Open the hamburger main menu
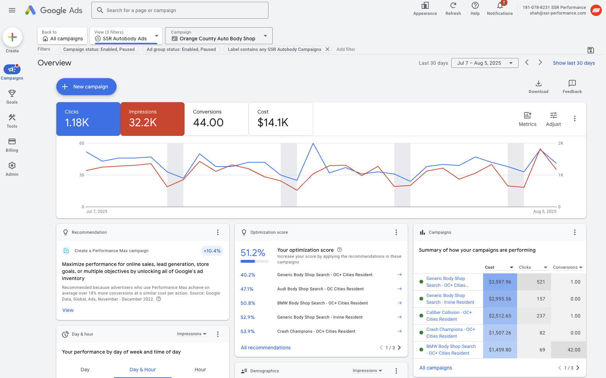Image resolution: width=606 pixels, height=378 pixels. coord(12,10)
